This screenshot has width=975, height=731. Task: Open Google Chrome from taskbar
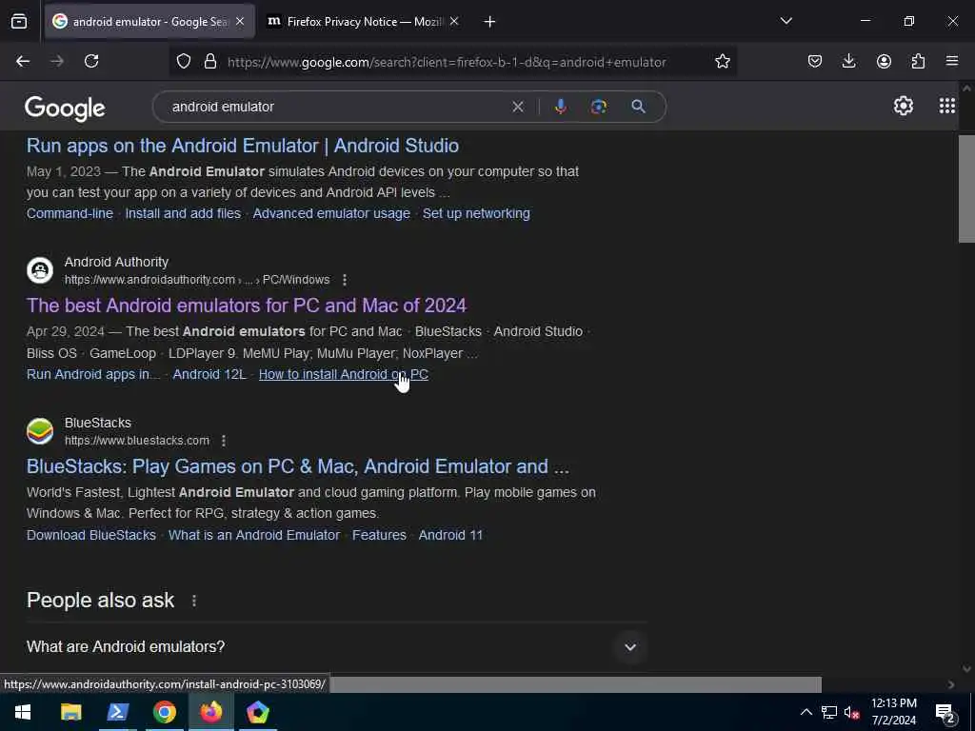coord(164,712)
